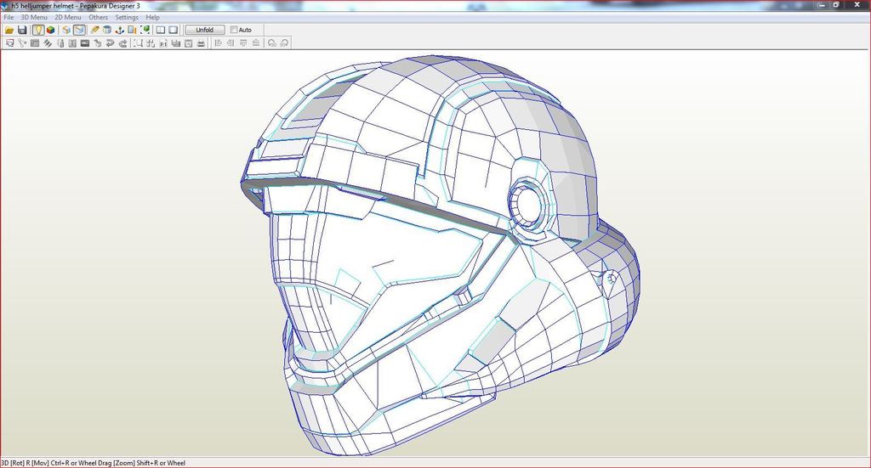Select the pencil open-edges tool

click(x=95, y=30)
